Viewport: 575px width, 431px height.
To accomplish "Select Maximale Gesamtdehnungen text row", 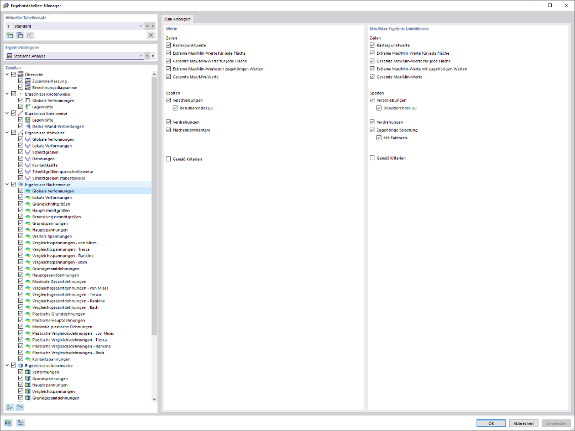I will (x=59, y=281).
